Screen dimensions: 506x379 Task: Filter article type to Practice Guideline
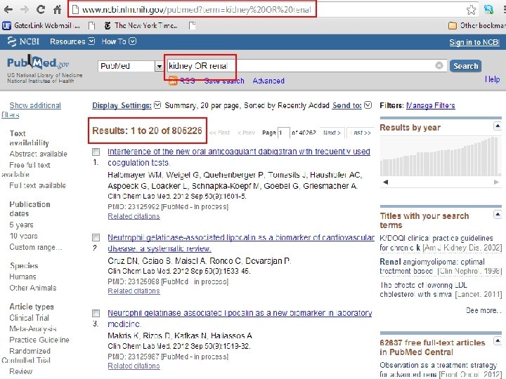tap(39, 340)
